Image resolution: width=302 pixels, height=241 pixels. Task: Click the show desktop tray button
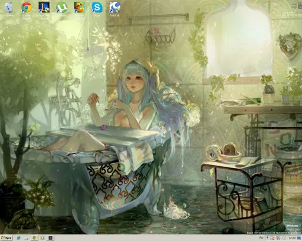tap(299, 238)
